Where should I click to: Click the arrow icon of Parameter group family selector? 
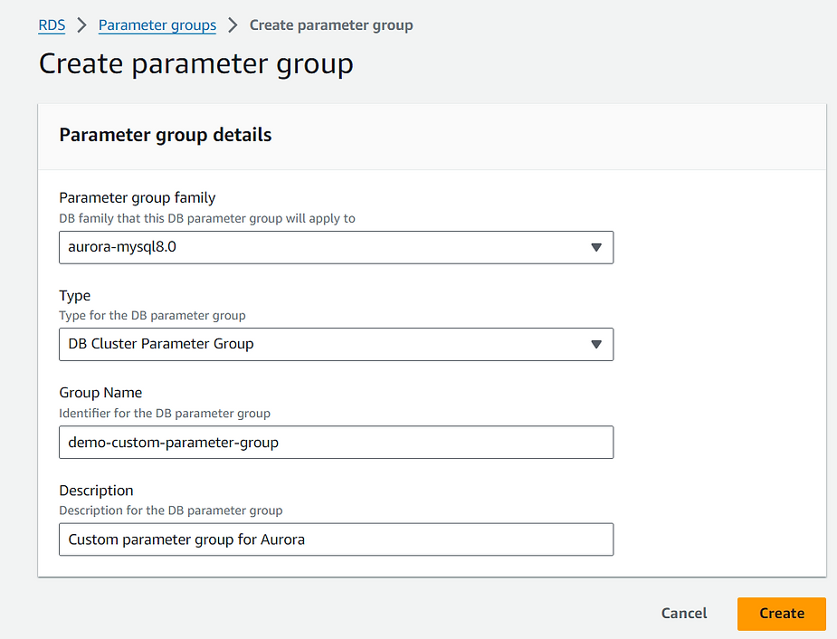[596, 247]
